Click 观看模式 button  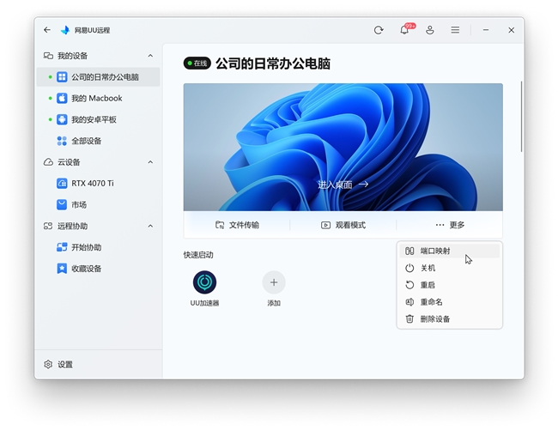[343, 225]
